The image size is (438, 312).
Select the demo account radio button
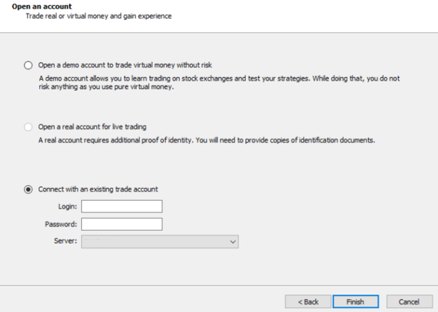point(28,65)
